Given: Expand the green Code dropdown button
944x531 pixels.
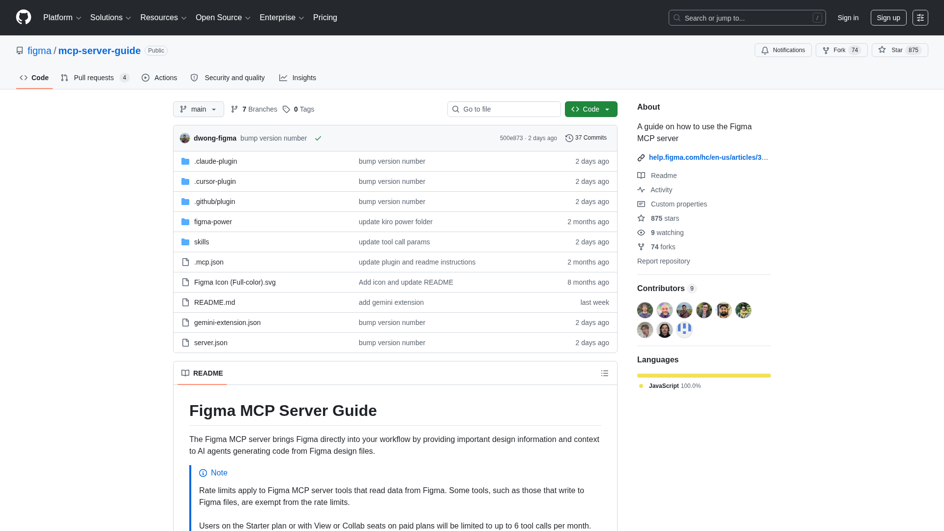Looking at the screenshot, I should [x=590, y=109].
